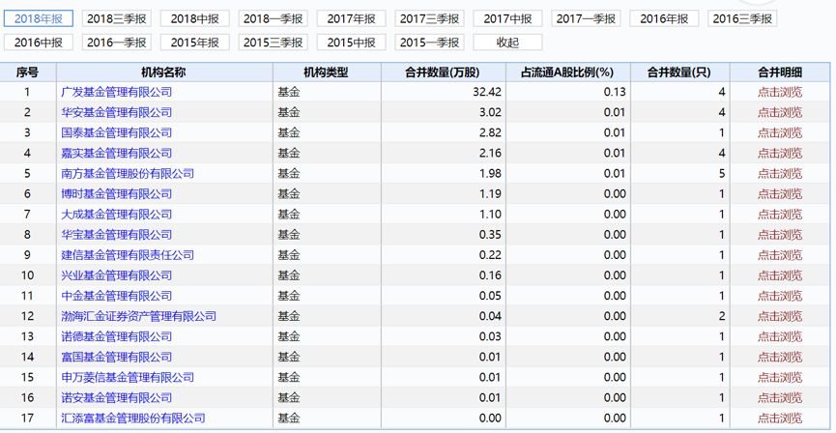Select the 2017中报 tab
Viewport: 836px width, 433px height.
[x=507, y=18]
